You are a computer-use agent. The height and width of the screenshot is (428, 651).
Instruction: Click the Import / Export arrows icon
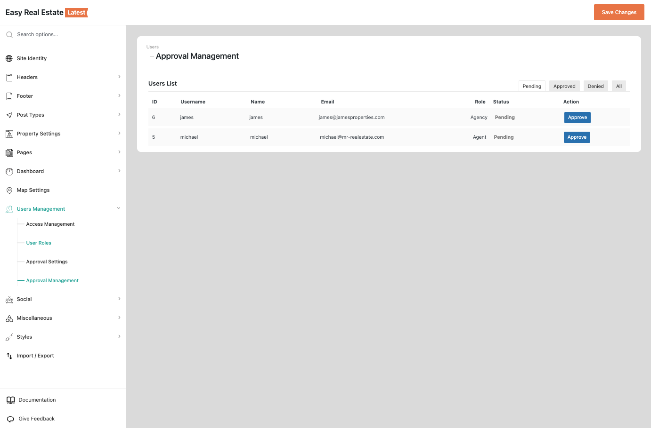pos(9,356)
